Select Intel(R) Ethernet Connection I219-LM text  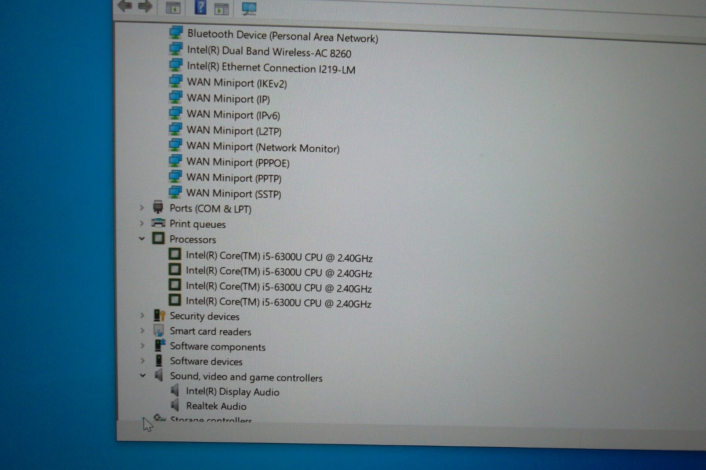271,67
